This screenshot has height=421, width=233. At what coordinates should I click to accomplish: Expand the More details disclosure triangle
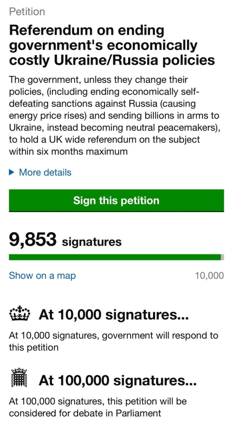click(x=12, y=172)
